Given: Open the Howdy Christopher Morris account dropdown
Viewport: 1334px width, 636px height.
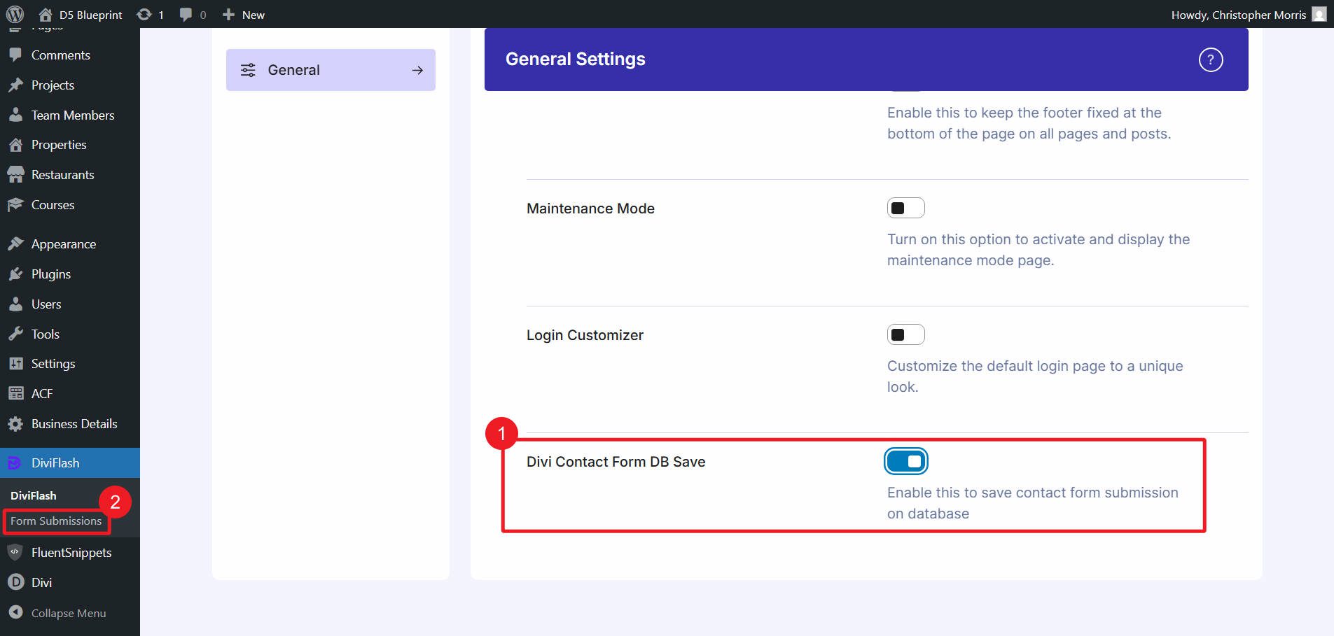Looking at the screenshot, I should 1239,14.
